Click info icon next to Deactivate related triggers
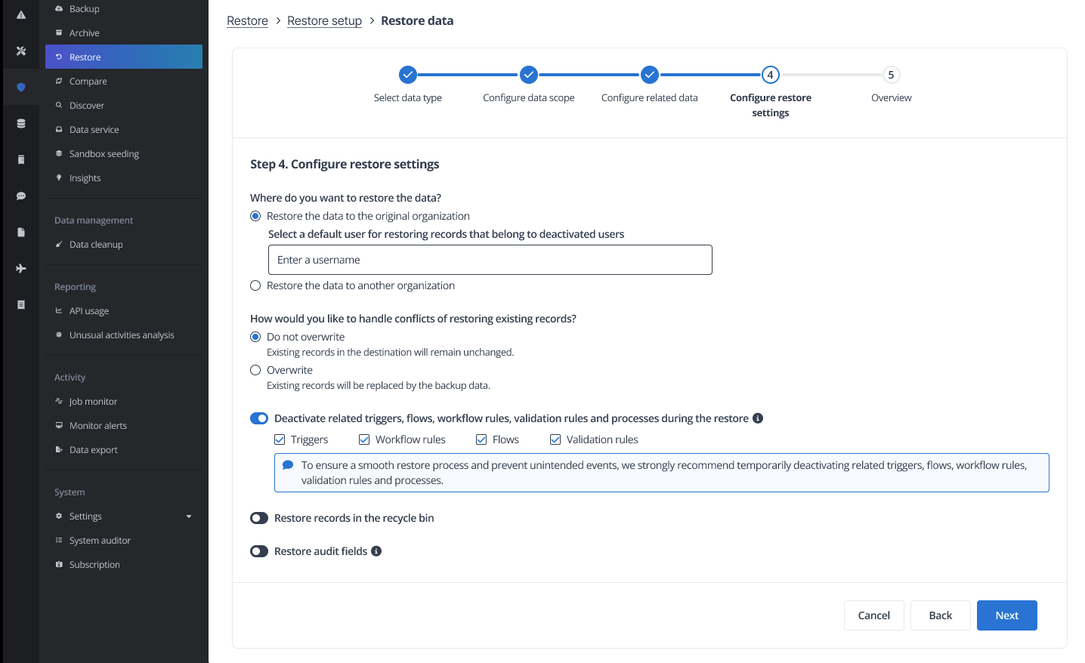Image resolution: width=1085 pixels, height=663 pixels. coord(758,418)
